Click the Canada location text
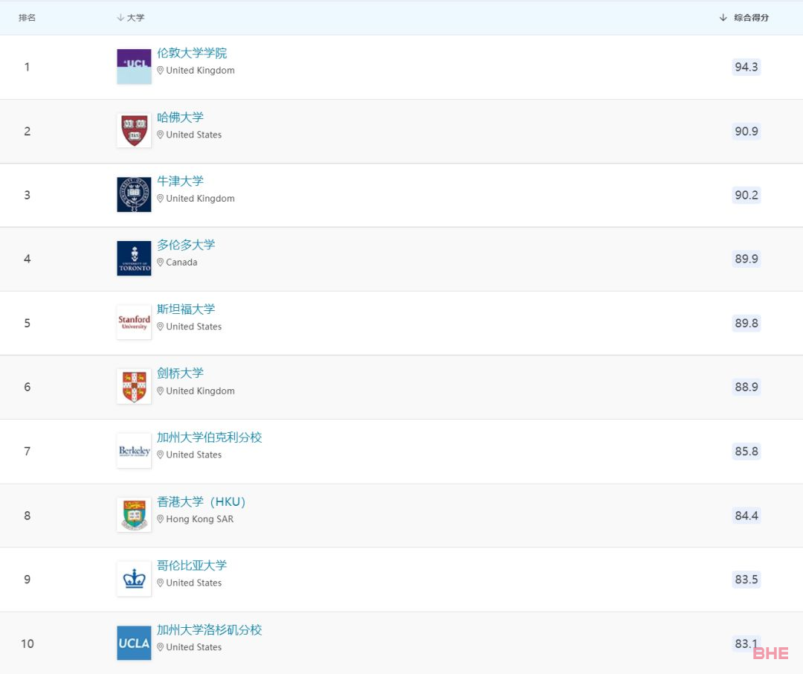The width and height of the screenshot is (803, 674). pos(182,263)
